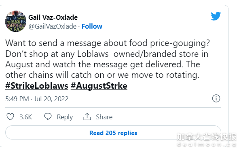This screenshot has width=237, height=152.
Task: Click the dealmoon.ca watermark text
Action: coord(207,145)
